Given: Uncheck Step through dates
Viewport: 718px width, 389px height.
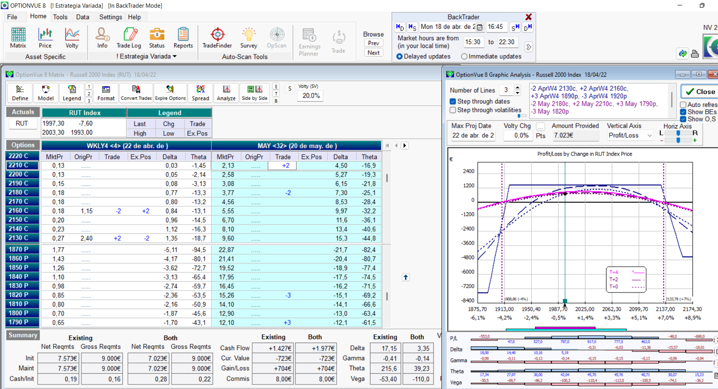Looking at the screenshot, I should pyautogui.click(x=453, y=101).
